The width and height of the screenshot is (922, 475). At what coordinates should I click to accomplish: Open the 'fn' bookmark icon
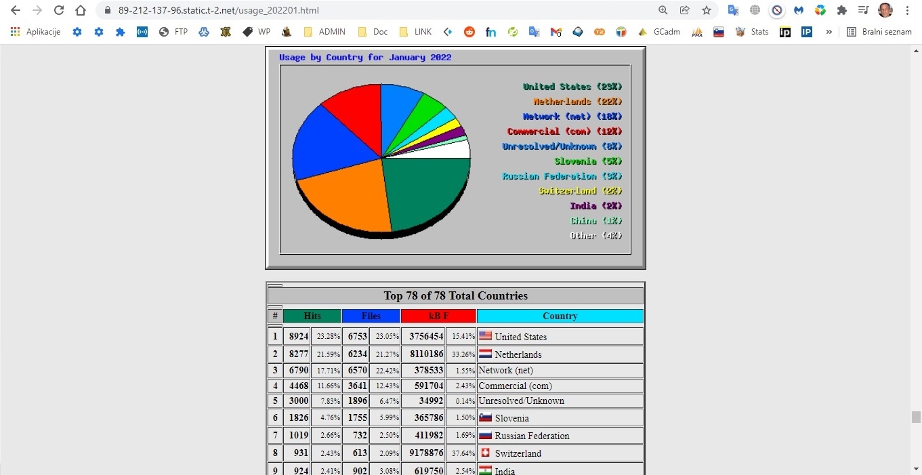click(491, 32)
